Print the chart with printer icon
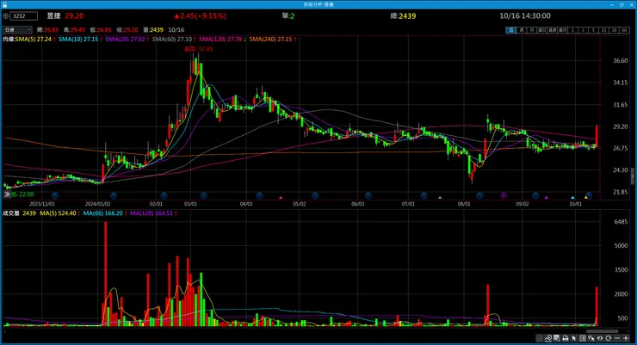The height and width of the screenshot is (345, 637). pos(565,338)
